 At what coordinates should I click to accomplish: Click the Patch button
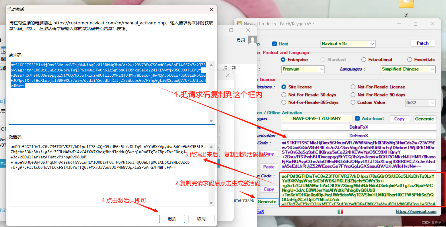[x=423, y=43]
